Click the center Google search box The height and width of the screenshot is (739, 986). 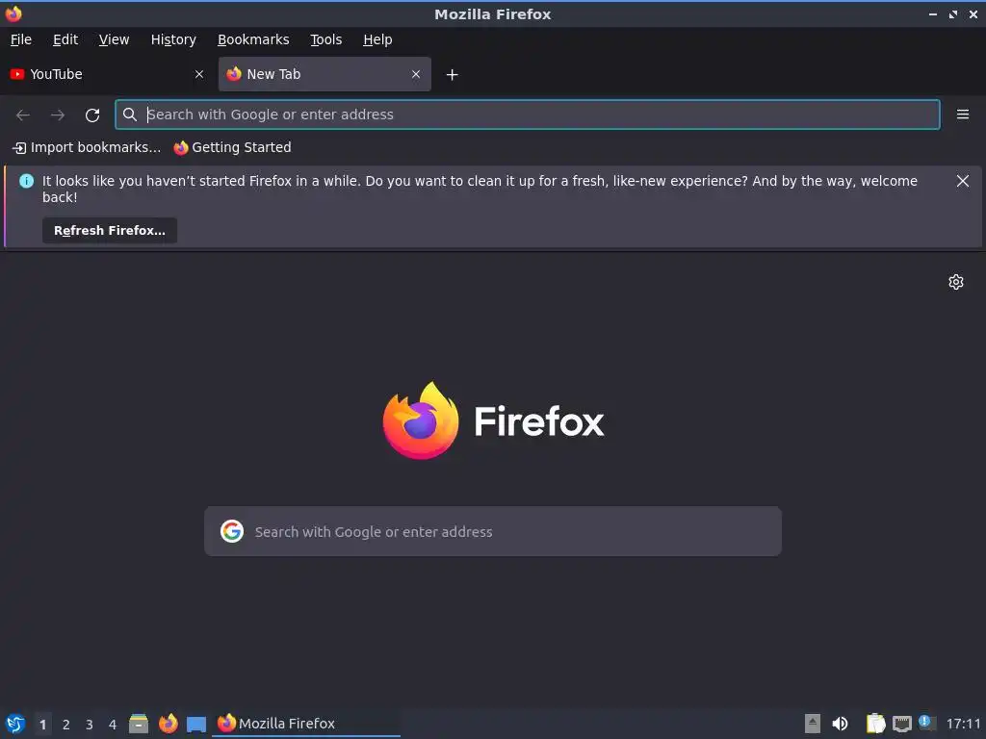pyautogui.click(x=493, y=531)
